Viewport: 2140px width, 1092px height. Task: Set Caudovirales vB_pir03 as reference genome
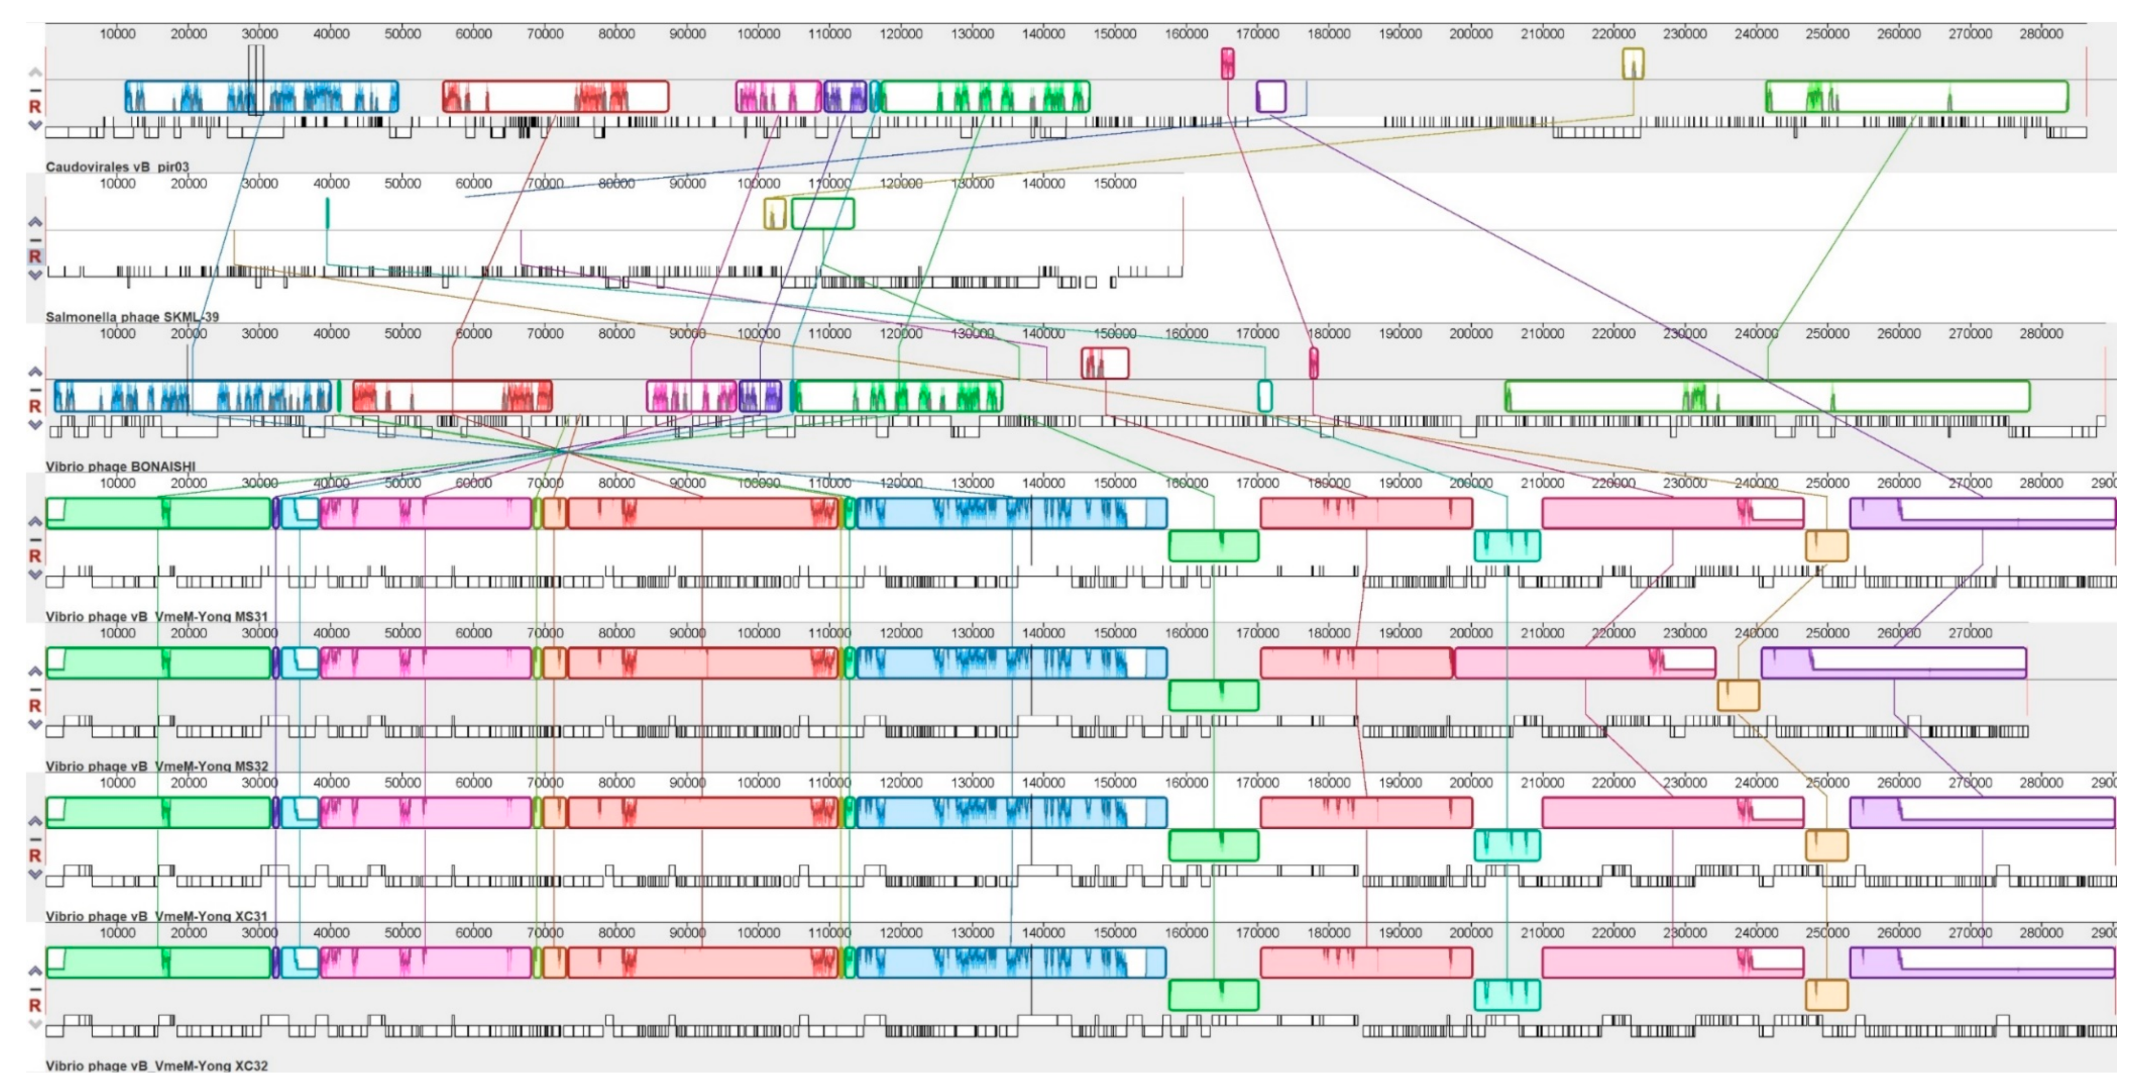click(x=35, y=107)
